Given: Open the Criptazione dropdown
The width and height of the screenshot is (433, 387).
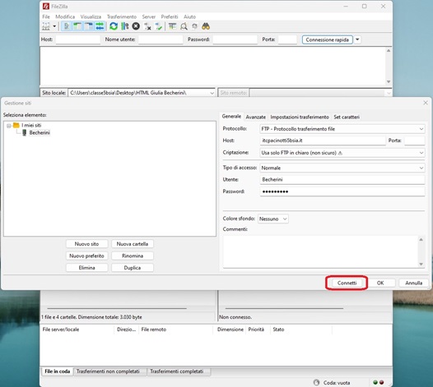Looking at the screenshot, I should click(342, 153).
